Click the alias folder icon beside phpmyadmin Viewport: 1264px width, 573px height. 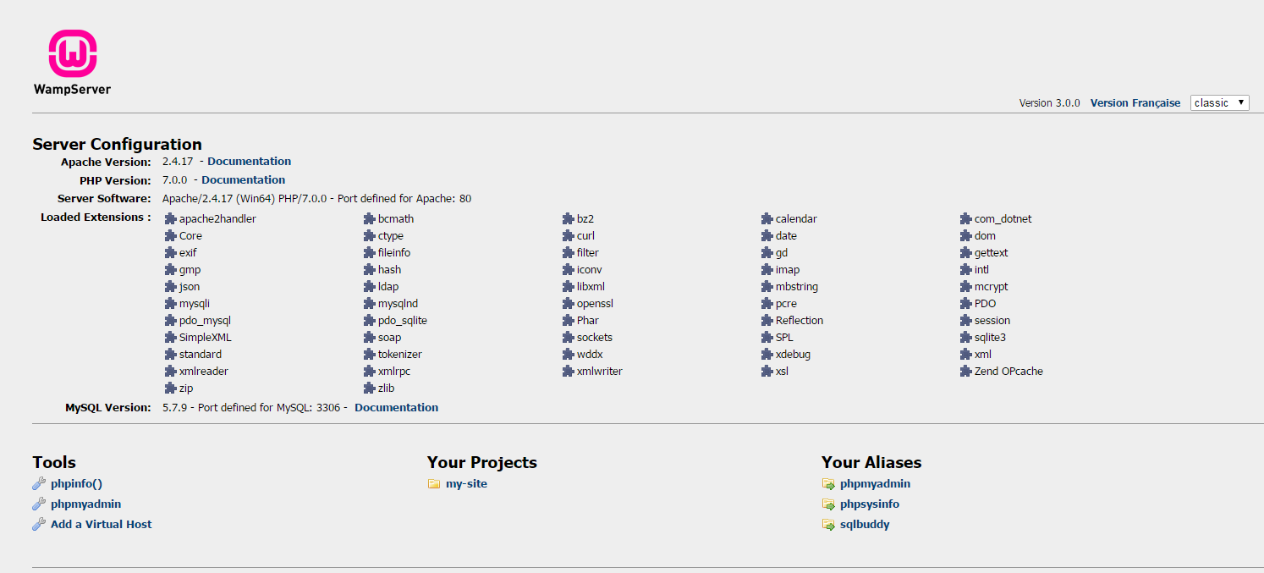coord(828,484)
